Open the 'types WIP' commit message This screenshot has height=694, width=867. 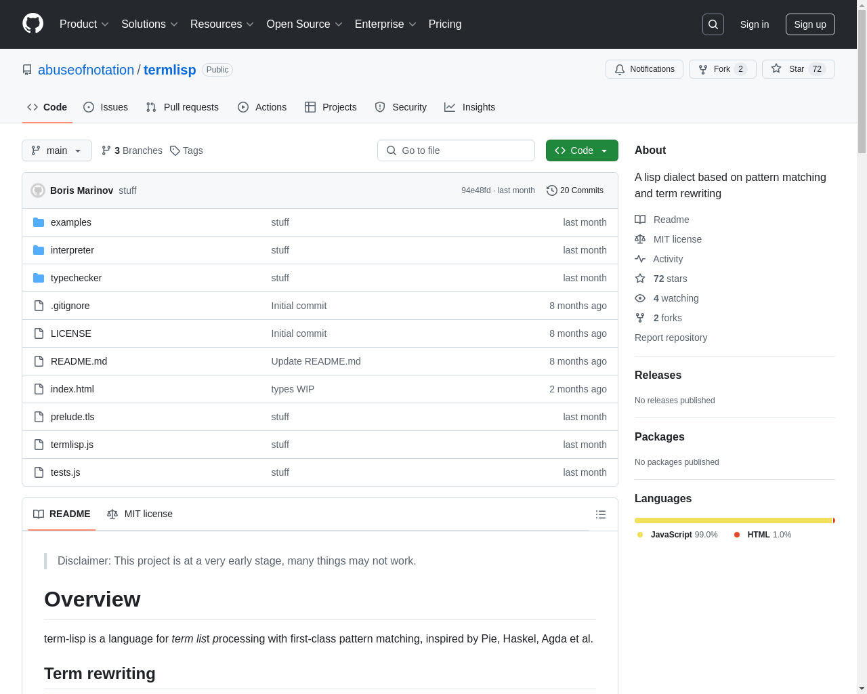pos(293,389)
